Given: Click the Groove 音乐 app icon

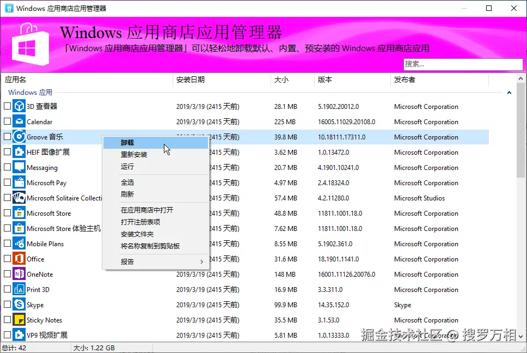Looking at the screenshot, I should (x=19, y=137).
